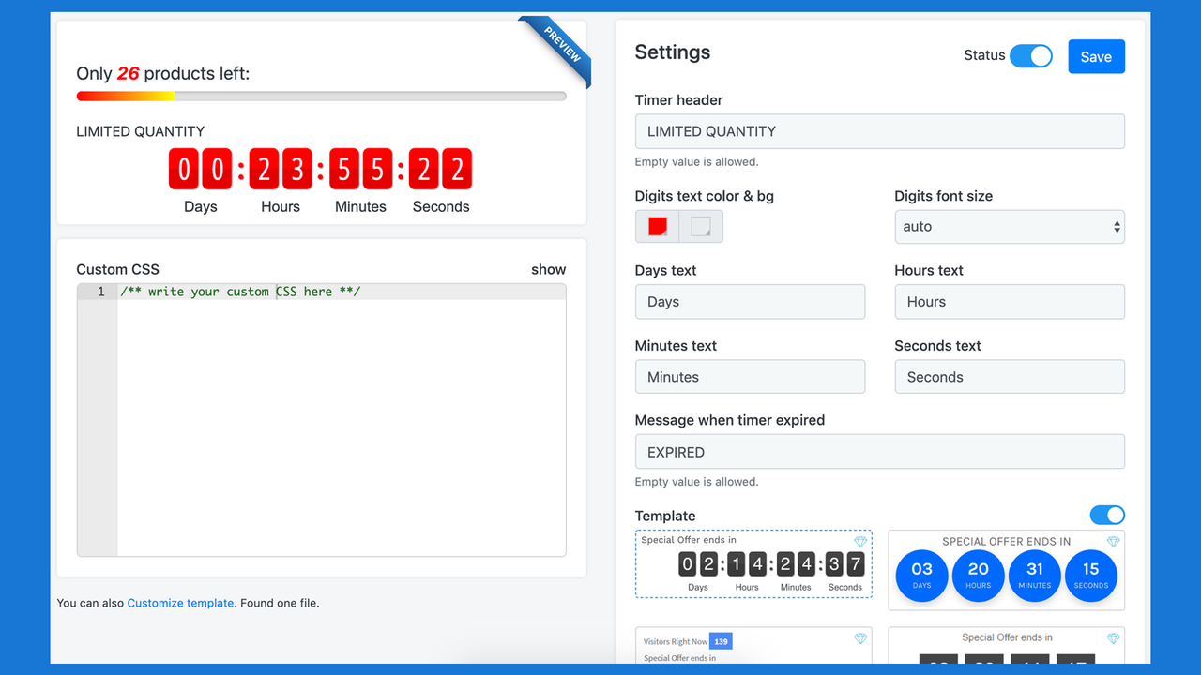Image resolution: width=1201 pixels, height=675 pixels.
Task: Select the Days text input
Action: pyautogui.click(x=750, y=301)
